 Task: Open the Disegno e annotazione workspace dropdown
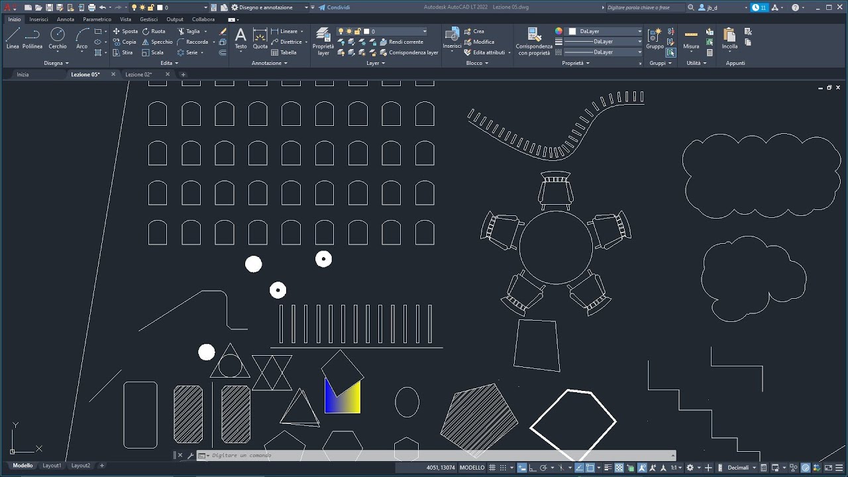point(270,7)
